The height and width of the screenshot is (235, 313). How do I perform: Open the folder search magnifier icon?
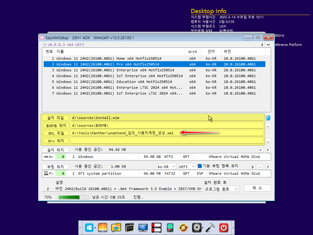pyautogui.click(x=116, y=228)
